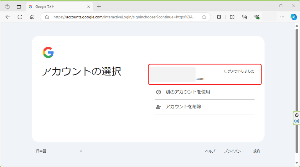Click the side panel X icon
300x167 pixels.
pos(296,115)
